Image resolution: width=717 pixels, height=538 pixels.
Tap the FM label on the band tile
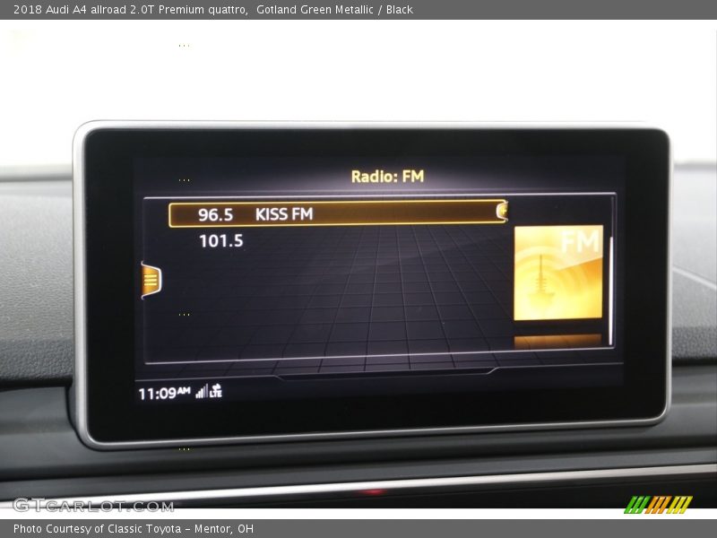[579, 242]
